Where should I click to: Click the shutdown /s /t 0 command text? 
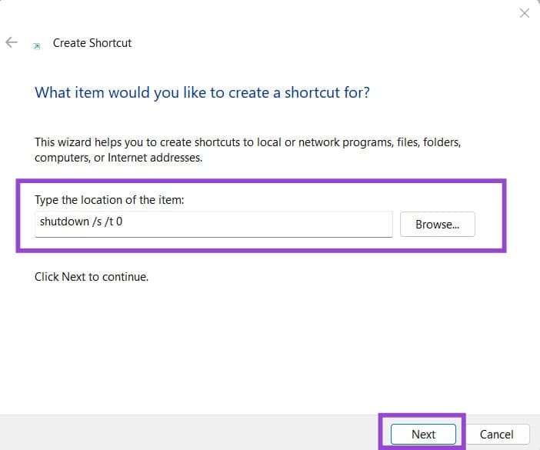(81, 224)
